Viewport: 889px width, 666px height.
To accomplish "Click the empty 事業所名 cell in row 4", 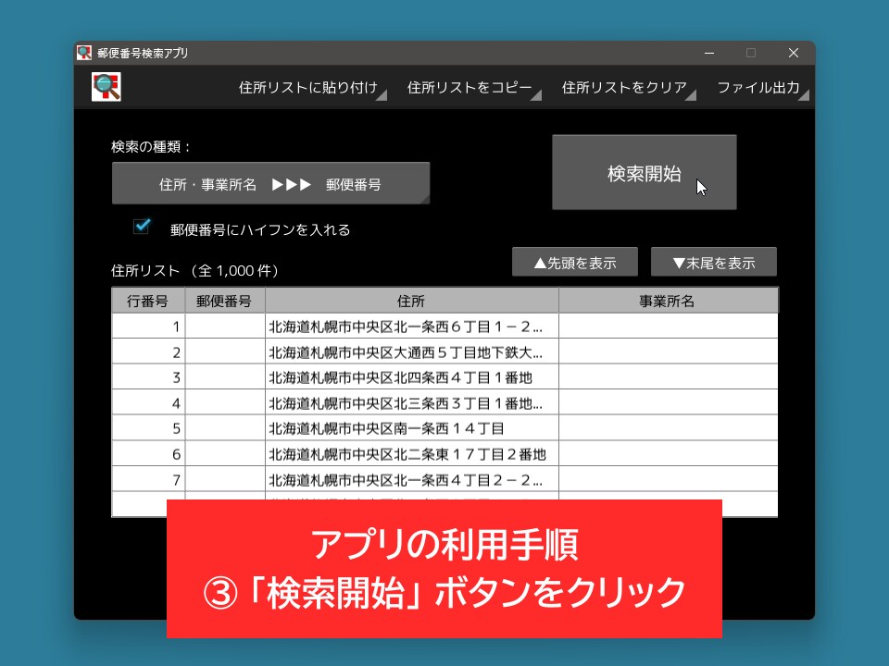I will [668, 402].
